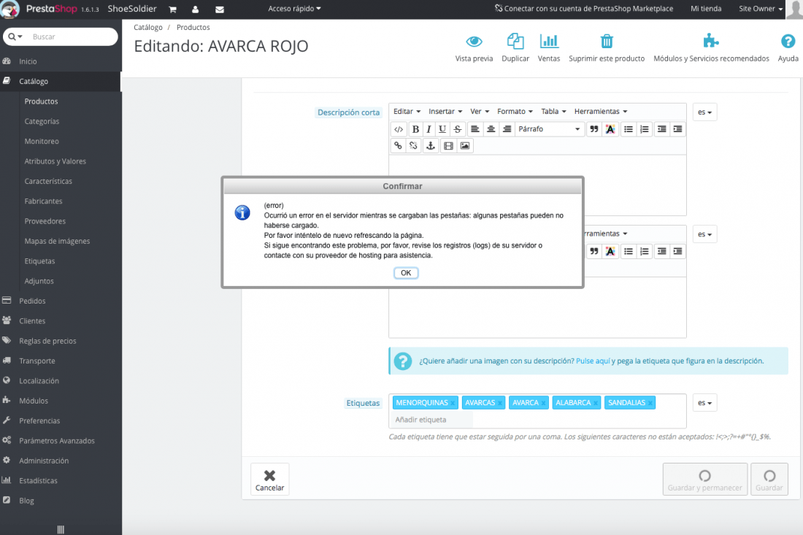Open the search scope magnifier dropdown
This screenshot has height=535, width=803.
[x=15, y=37]
